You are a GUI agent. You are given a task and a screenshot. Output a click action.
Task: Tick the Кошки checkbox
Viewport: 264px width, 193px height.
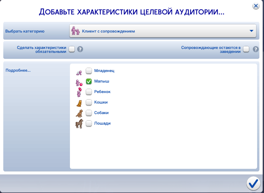point(89,102)
